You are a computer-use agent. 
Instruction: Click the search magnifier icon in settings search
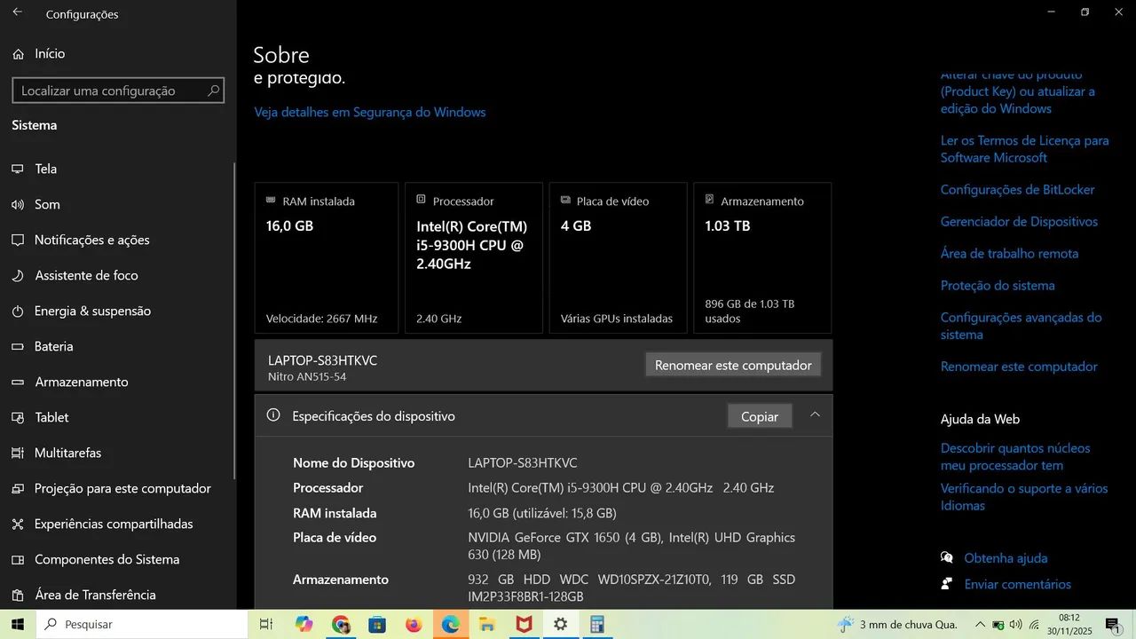pyautogui.click(x=213, y=91)
